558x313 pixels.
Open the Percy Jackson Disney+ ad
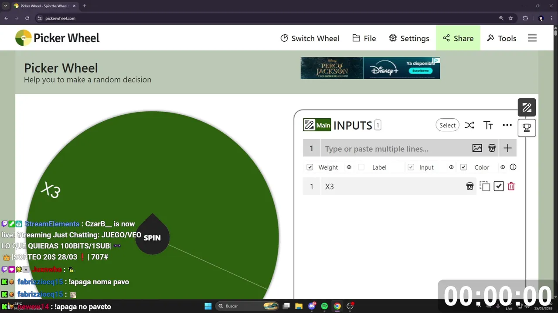point(370,68)
